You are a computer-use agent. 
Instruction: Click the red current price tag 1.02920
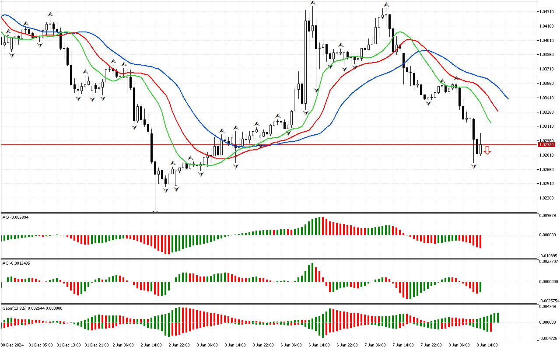(547, 144)
